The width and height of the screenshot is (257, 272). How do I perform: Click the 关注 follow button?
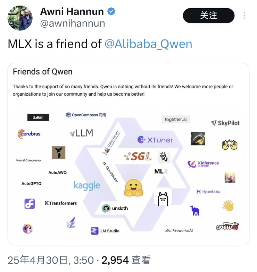coord(208,16)
